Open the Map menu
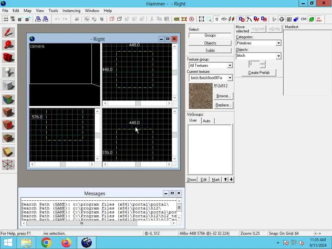 [27, 11]
